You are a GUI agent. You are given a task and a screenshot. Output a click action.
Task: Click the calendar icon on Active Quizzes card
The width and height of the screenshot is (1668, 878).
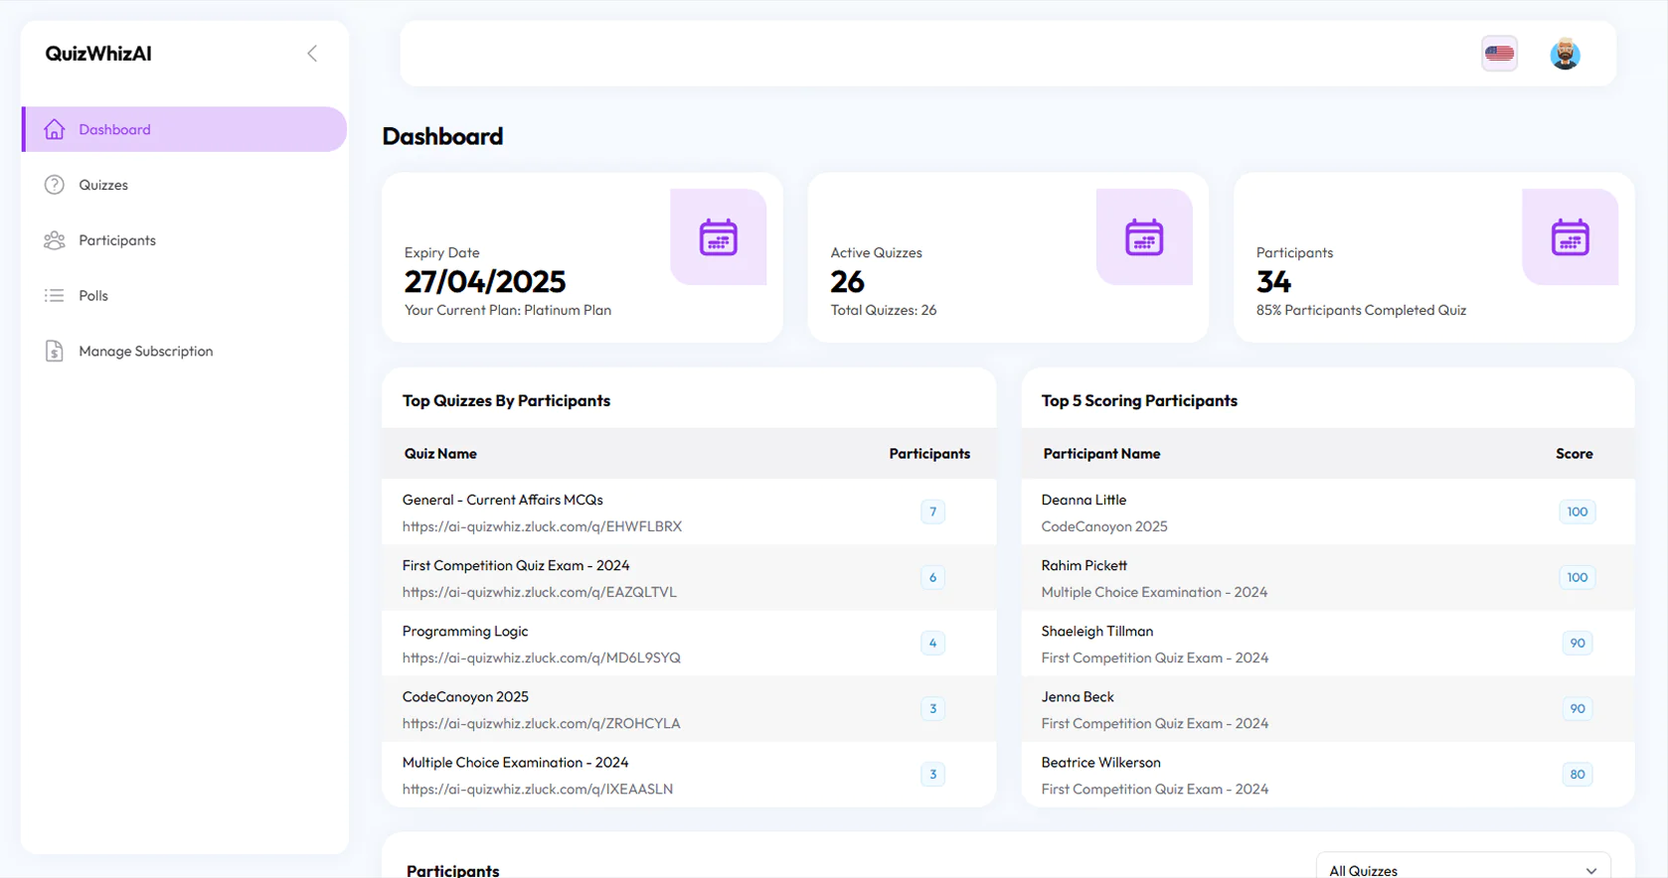(1143, 237)
